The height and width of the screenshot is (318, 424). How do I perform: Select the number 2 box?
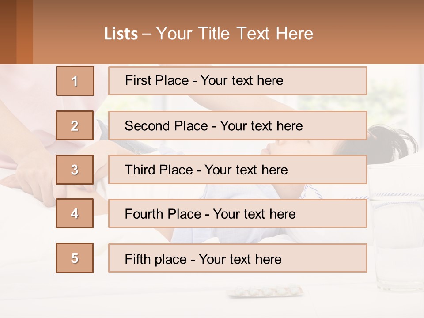pyautogui.click(x=75, y=125)
